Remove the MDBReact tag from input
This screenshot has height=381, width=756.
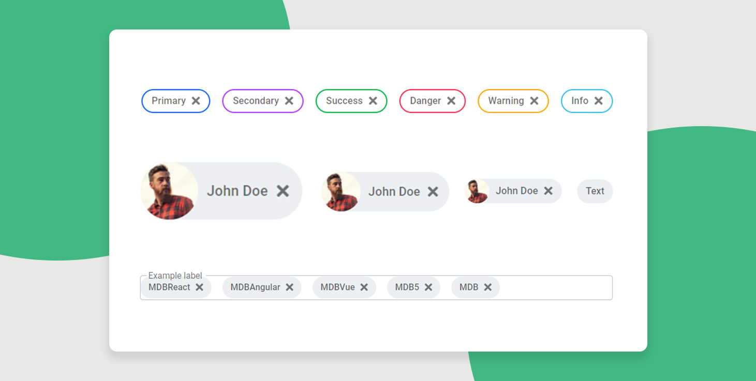tap(199, 287)
